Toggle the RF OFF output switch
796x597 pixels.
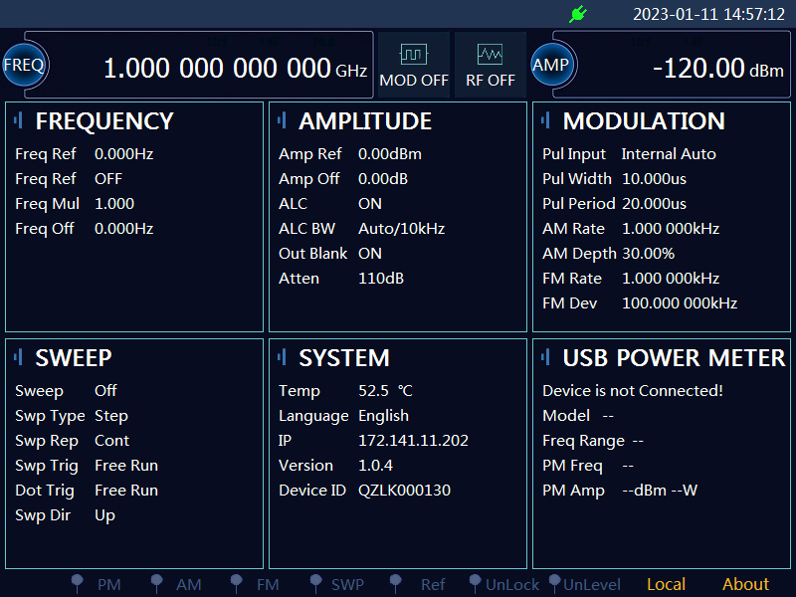coord(491,66)
